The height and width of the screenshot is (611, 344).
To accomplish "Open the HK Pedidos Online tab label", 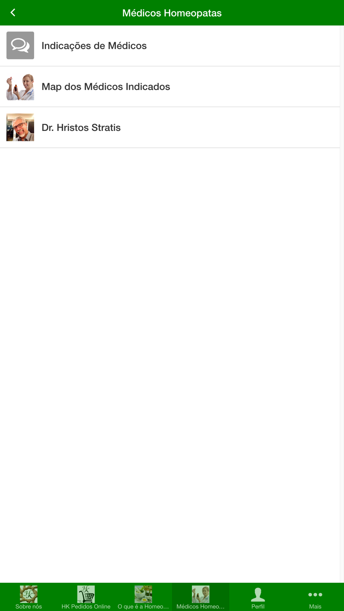I will point(86,607).
